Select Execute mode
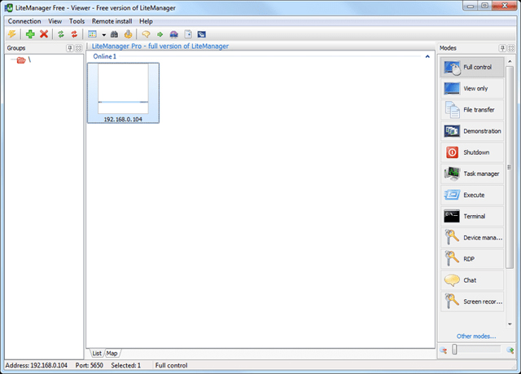Image resolution: width=521 pixels, height=374 pixels. point(472,195)
